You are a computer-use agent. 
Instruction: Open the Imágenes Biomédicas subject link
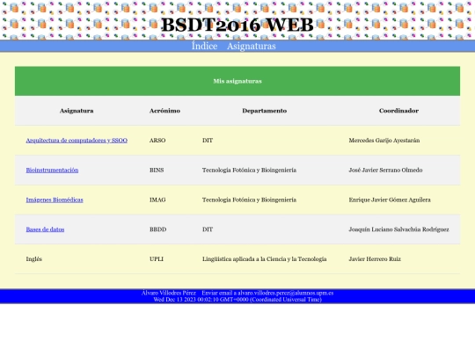coord(55,200)
